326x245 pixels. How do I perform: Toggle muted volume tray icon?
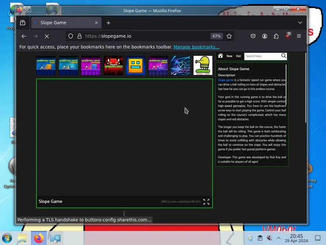pos(269,238)
